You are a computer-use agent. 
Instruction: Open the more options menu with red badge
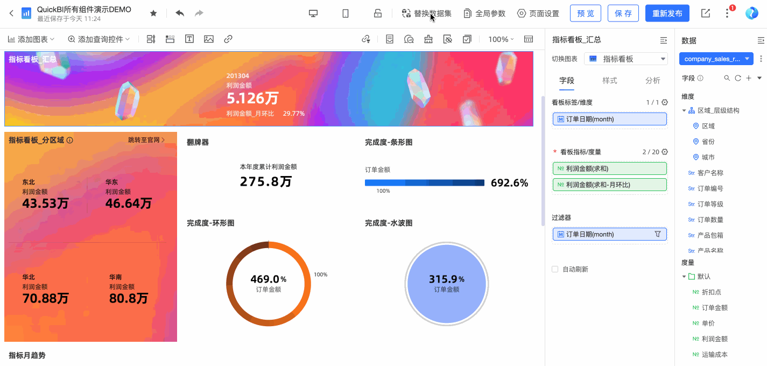[x=728, y=13]
